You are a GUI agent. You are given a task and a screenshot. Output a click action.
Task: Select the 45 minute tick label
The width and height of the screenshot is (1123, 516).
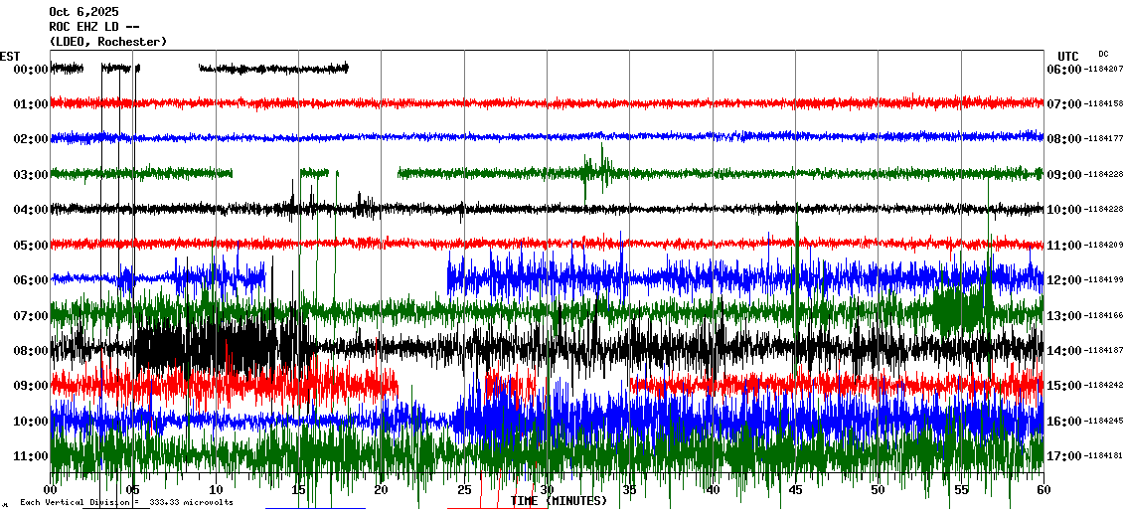pos(795,490)
